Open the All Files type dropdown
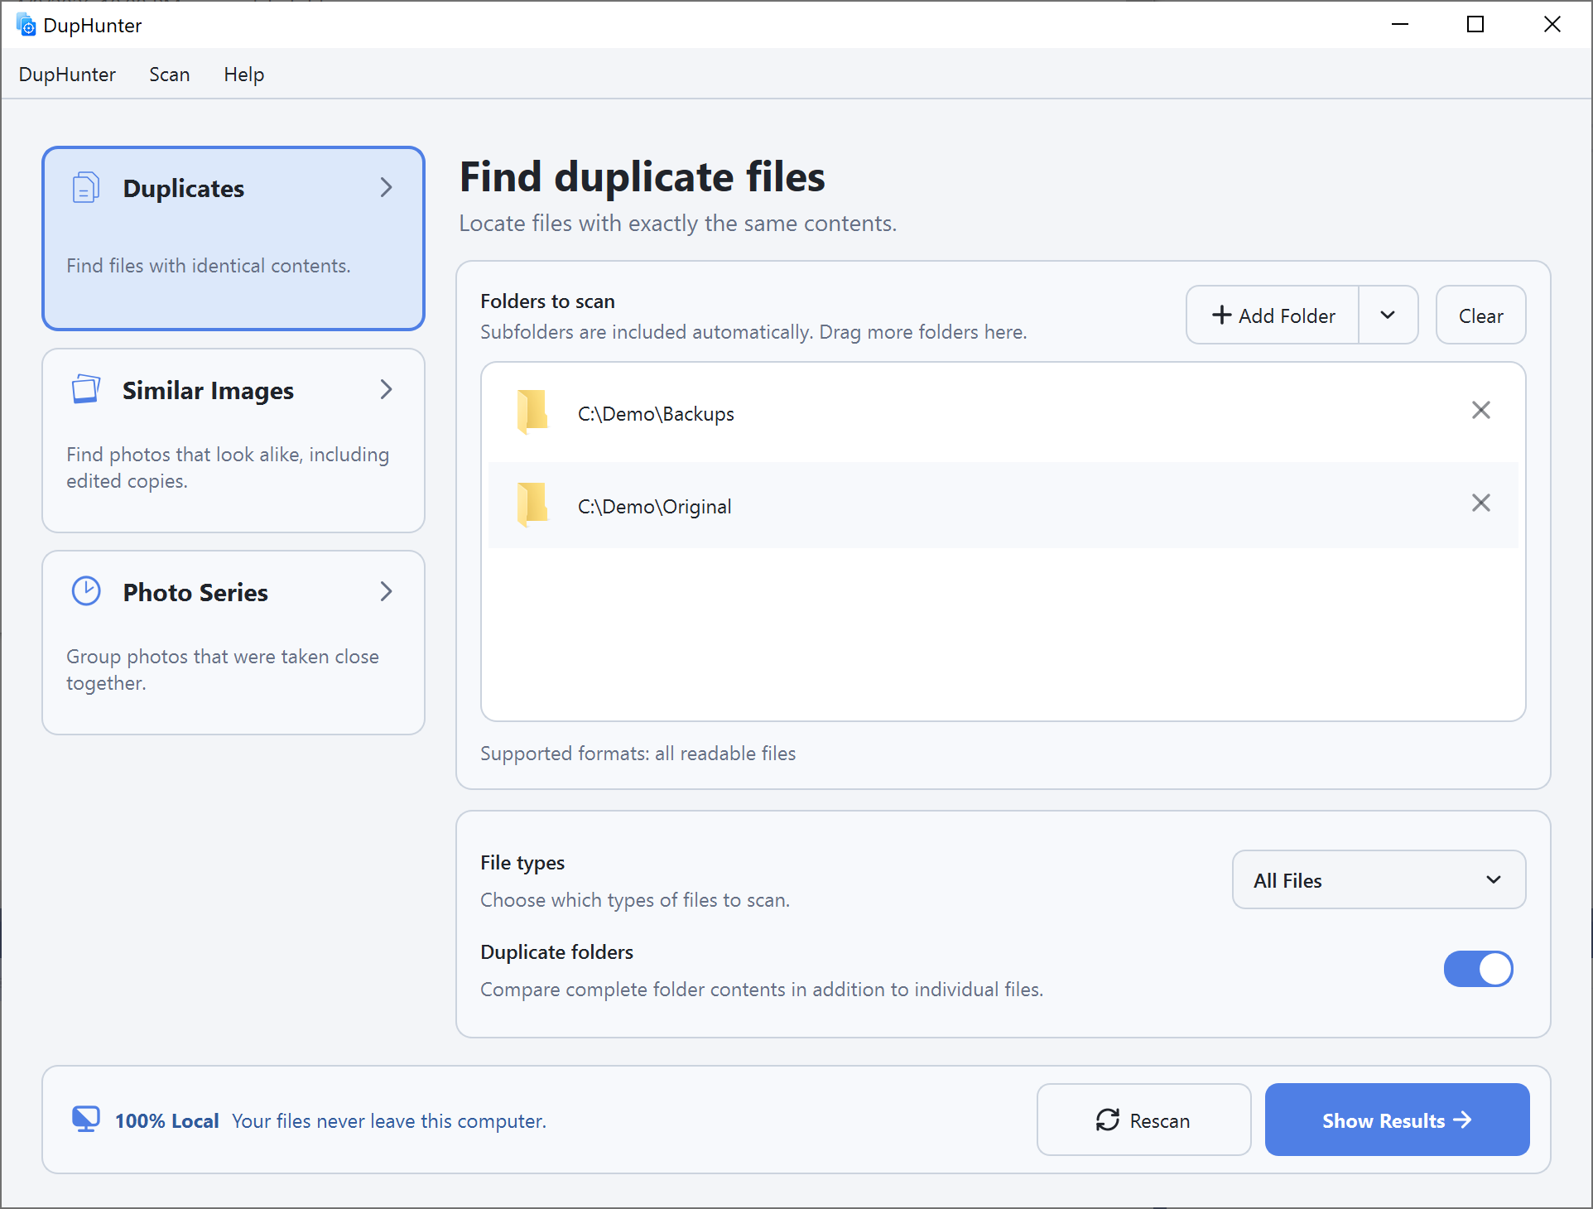The height and width of the screenshot is (1209, 1593). pos(1379,879)
